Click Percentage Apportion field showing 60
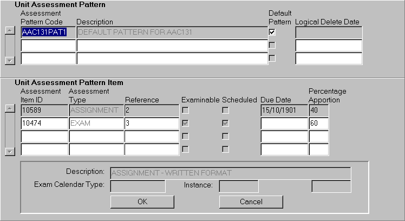The height and width of the screenshot is (221, 405). [318, 123]
